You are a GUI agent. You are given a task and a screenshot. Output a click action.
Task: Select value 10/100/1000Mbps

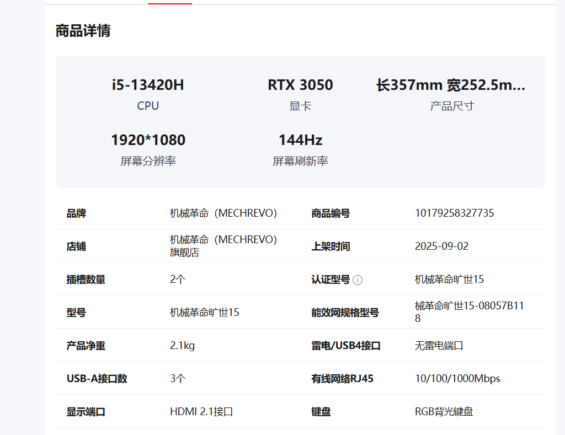click(x=457, y=379)
